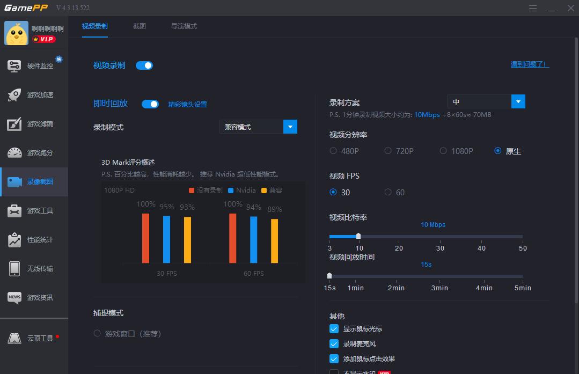Image resolution: width=579 pixels, height=374 pixels.
Task: Expand the recording plan (录制方案) dropdown
Action: click(518, 102)
